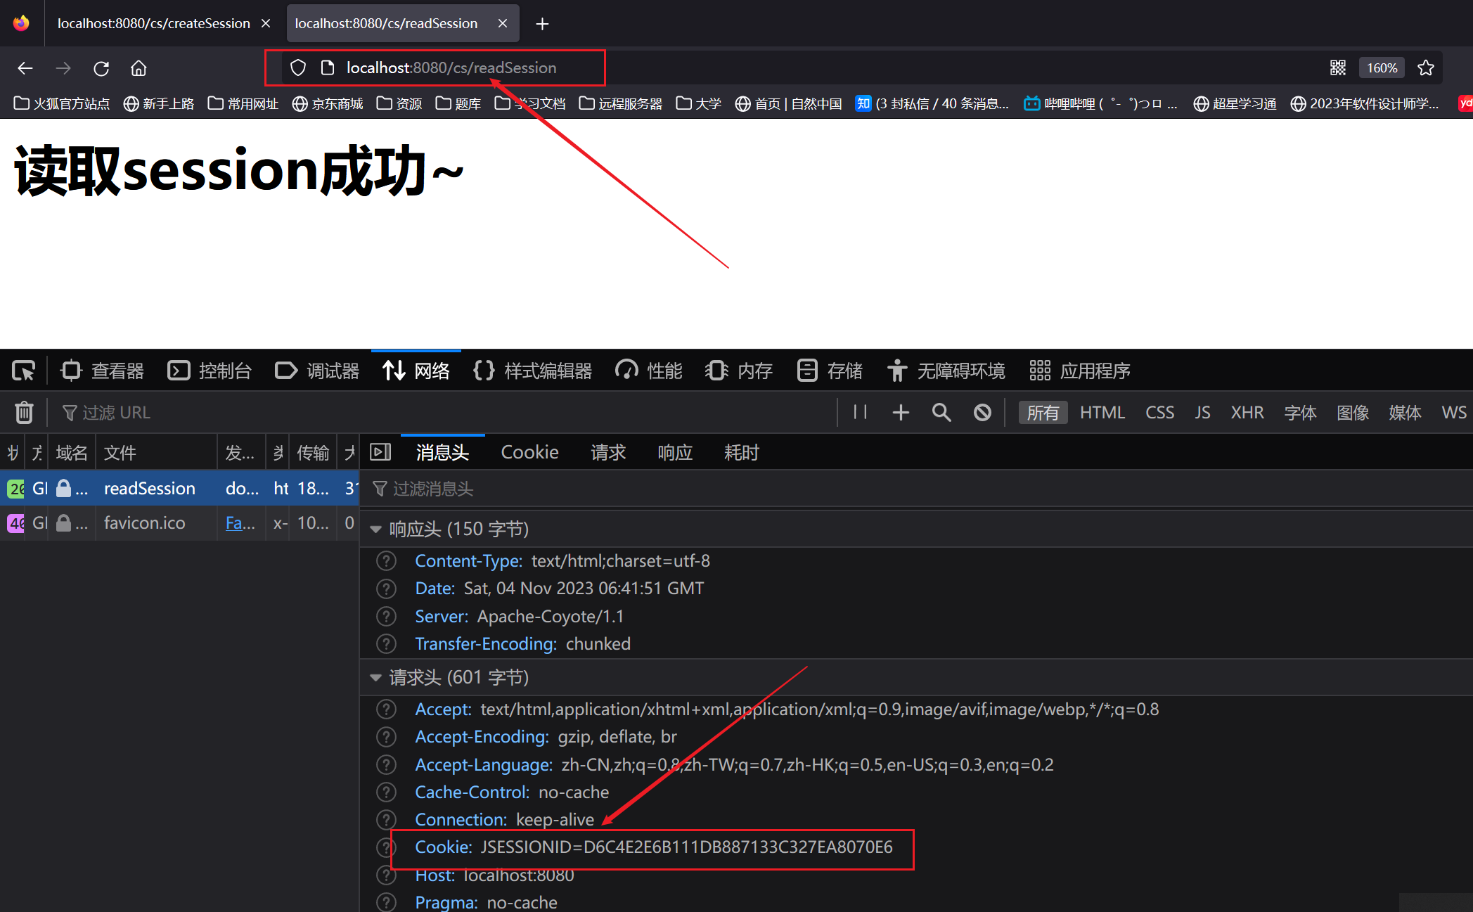Open the Fa... initiator link

tap(240, 523)
